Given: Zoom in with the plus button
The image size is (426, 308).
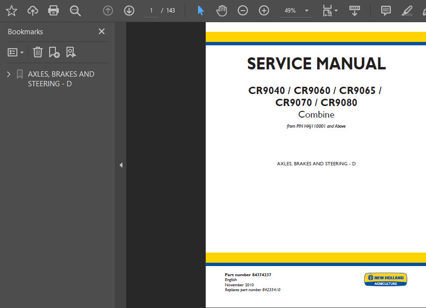Looking at the screenshot, I should click(264, 11).
